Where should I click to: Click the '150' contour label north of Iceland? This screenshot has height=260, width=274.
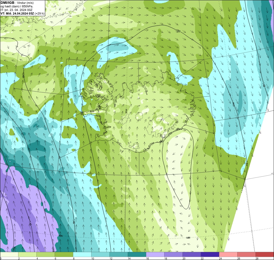[x=178, y=31]
